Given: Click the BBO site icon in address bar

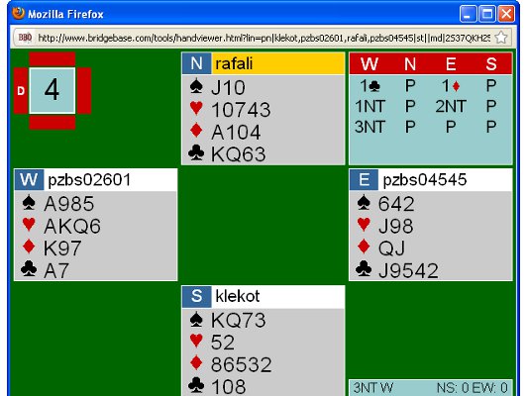Looking at the screenshot, I should click(25, 38).
